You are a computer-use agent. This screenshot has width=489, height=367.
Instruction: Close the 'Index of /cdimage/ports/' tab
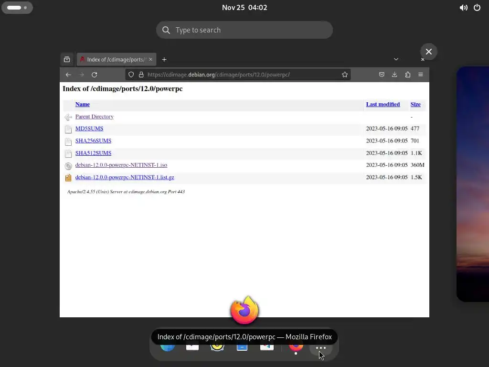[x=150, y=59]
